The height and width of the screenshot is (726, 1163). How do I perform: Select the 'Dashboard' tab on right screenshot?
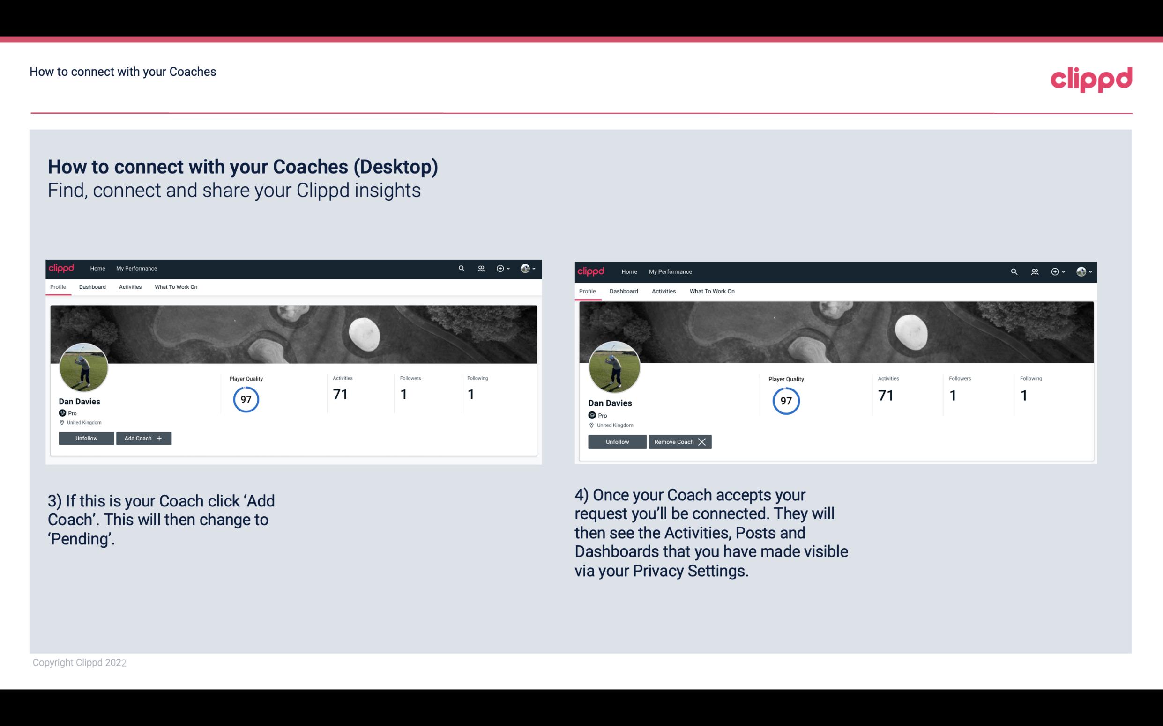pyautogui.click(x=624, y=290)
